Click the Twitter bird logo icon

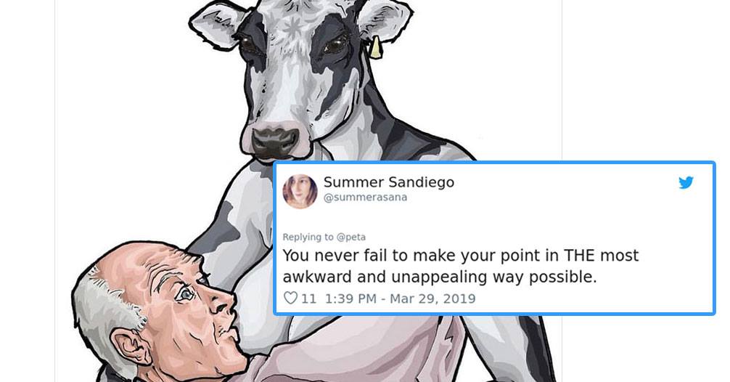686,182
